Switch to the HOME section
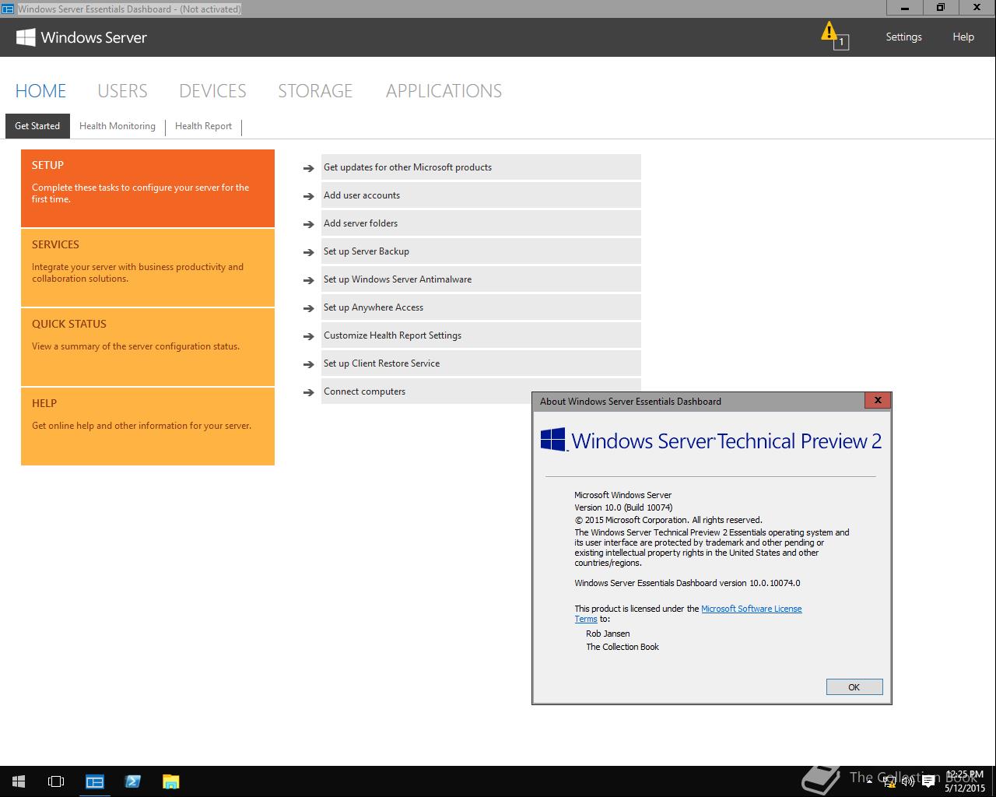 [x=40, y=91]
